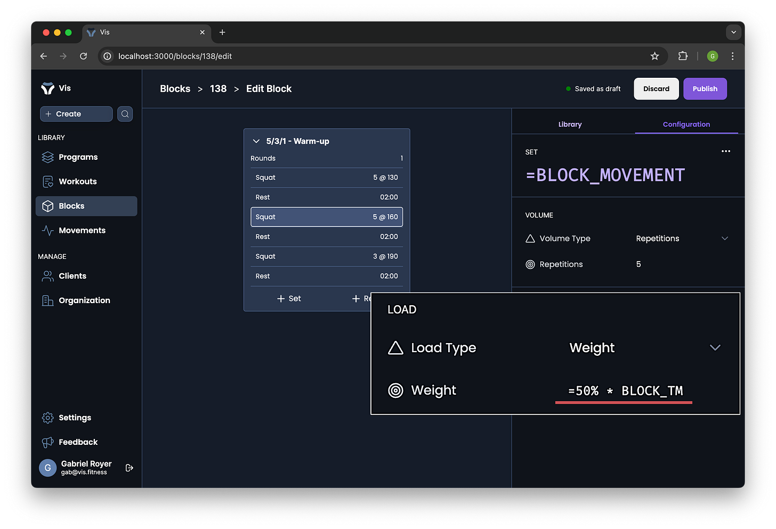
Task: Open the Chrome three-dot menu
Action: [733, 56]
